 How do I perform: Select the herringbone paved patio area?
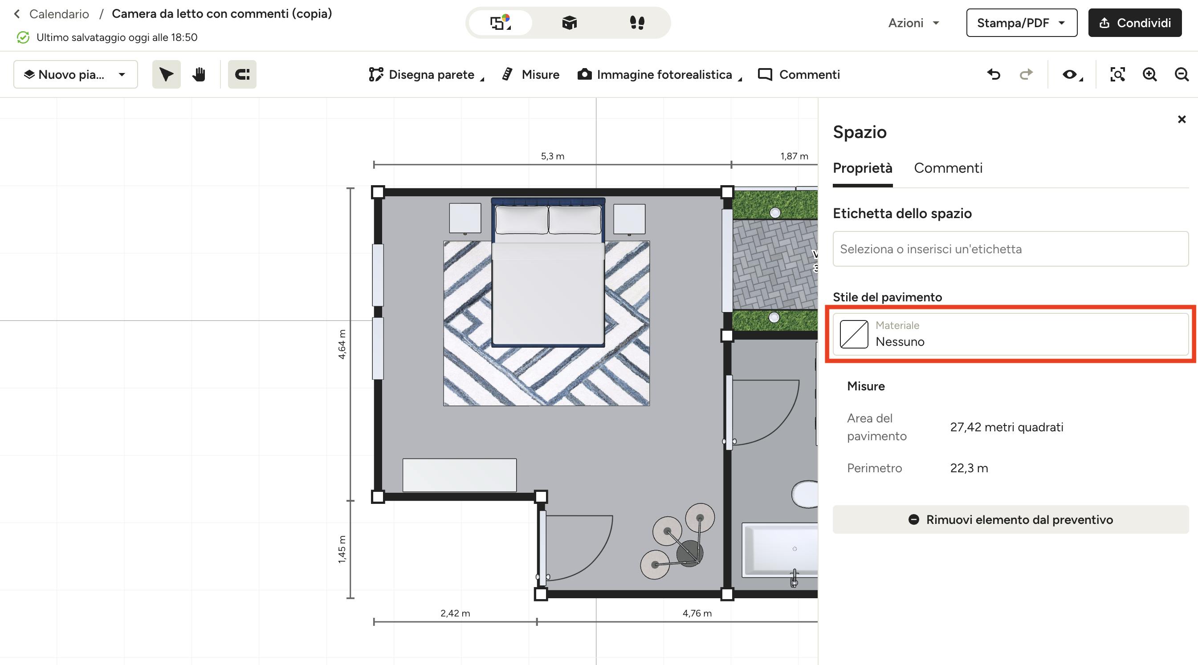point(775,264)
